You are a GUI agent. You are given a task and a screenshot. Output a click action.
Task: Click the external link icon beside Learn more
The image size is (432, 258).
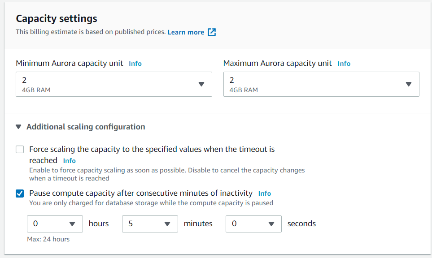click(211, 32)
